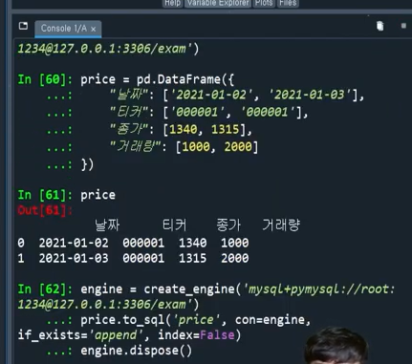Click the 'False' keyword after index=

(x=217, y=335)
